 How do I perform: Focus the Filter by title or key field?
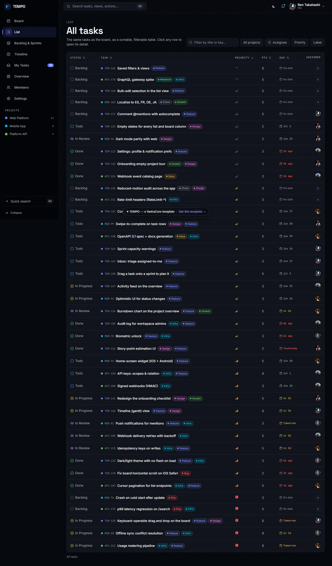(x=212, y=42)
